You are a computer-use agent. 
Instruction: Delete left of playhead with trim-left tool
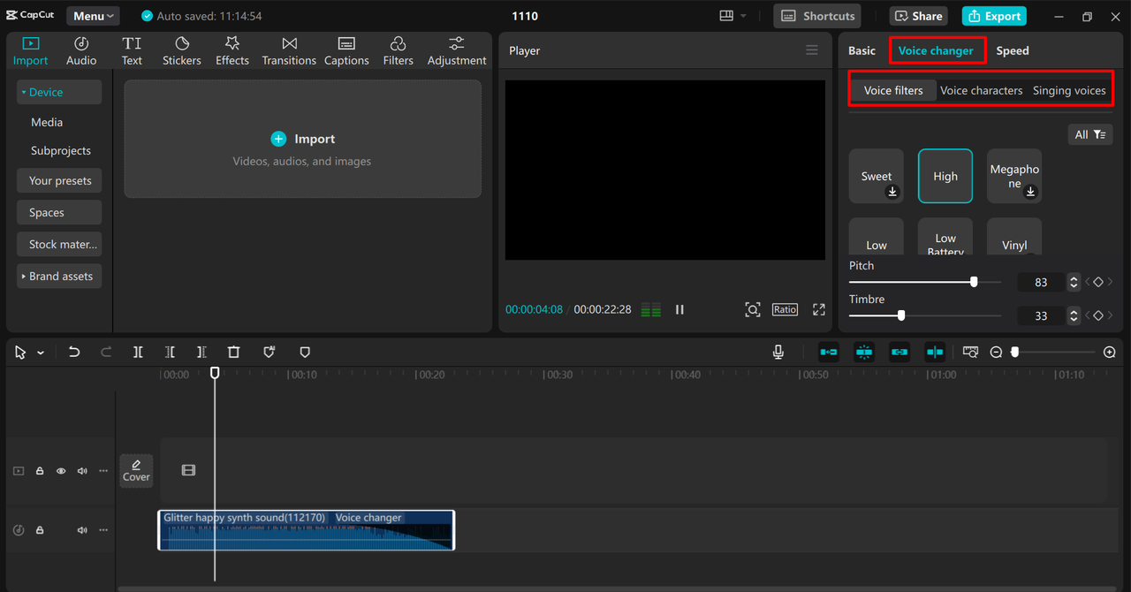coord(170,352)
